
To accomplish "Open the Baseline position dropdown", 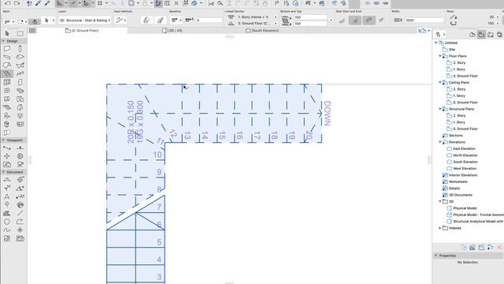I will coord(176,21).
